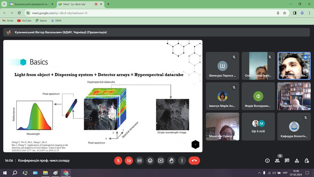Select Тимочко Богдан video tile

[x=294, y=96]
